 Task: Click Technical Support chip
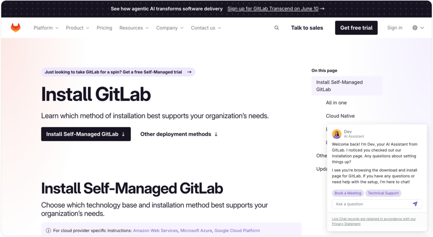click(x=383, y=193)
